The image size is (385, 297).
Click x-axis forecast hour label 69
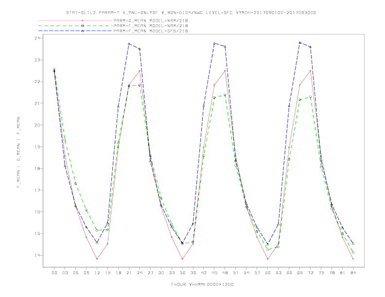pyautogui.click(x=300, y=273)
